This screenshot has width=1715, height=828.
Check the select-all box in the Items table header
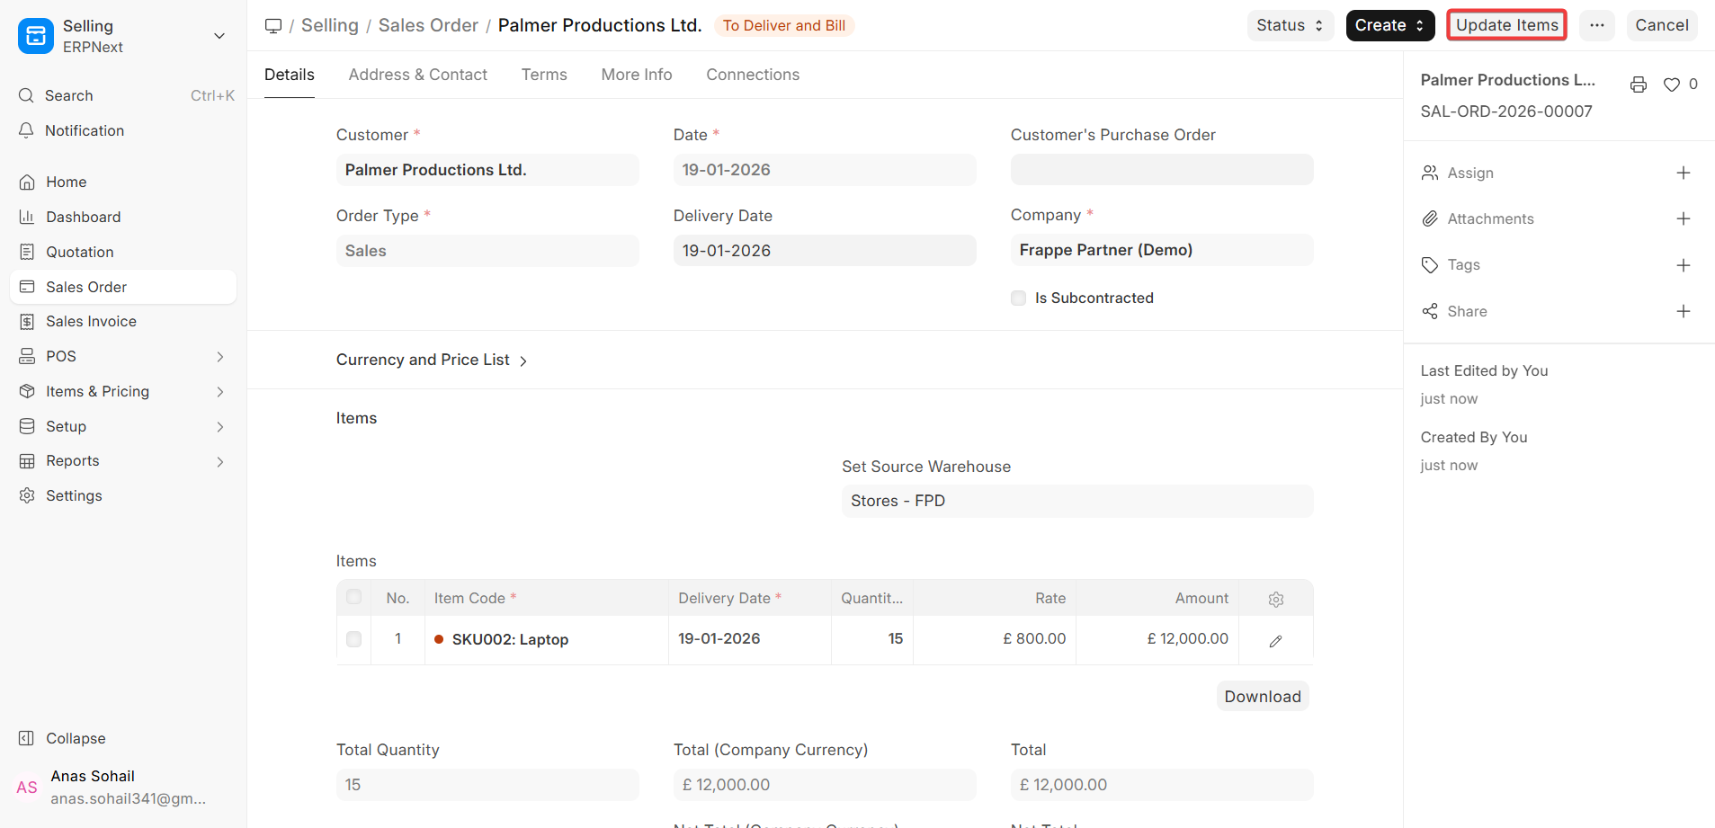(353, 596)
